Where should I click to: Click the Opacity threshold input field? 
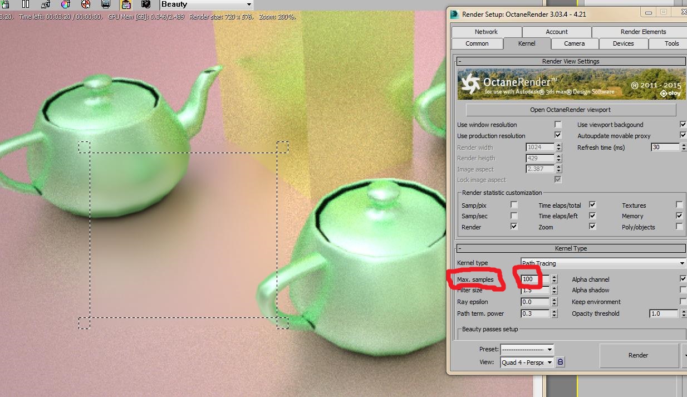664,313
